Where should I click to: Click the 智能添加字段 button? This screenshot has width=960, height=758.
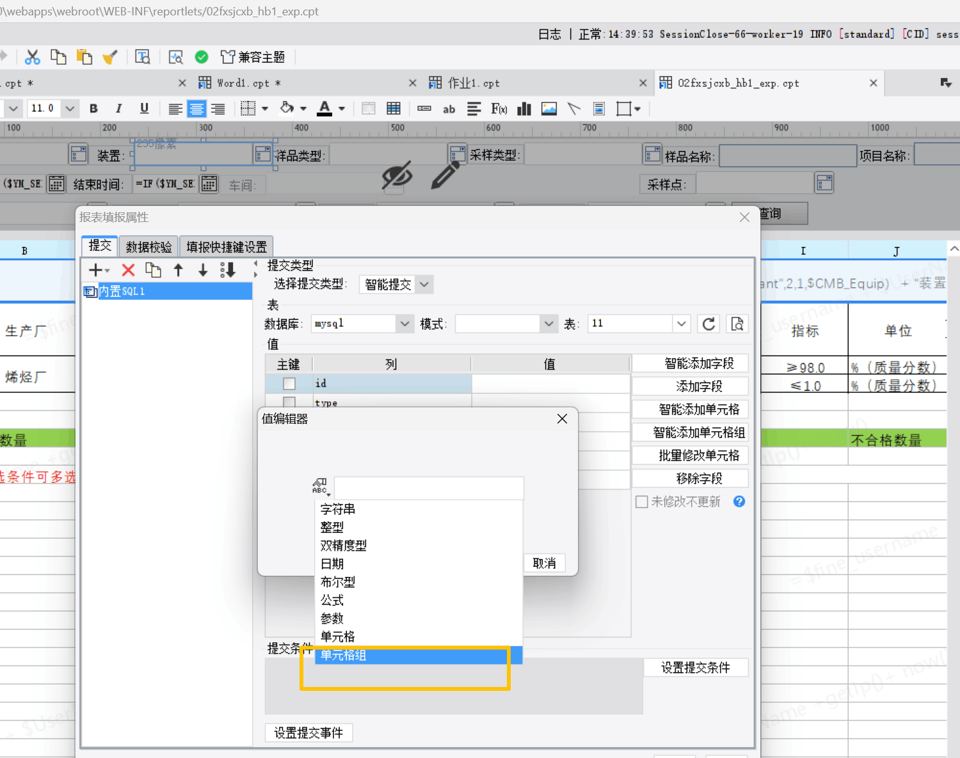(x=699, y=363)
